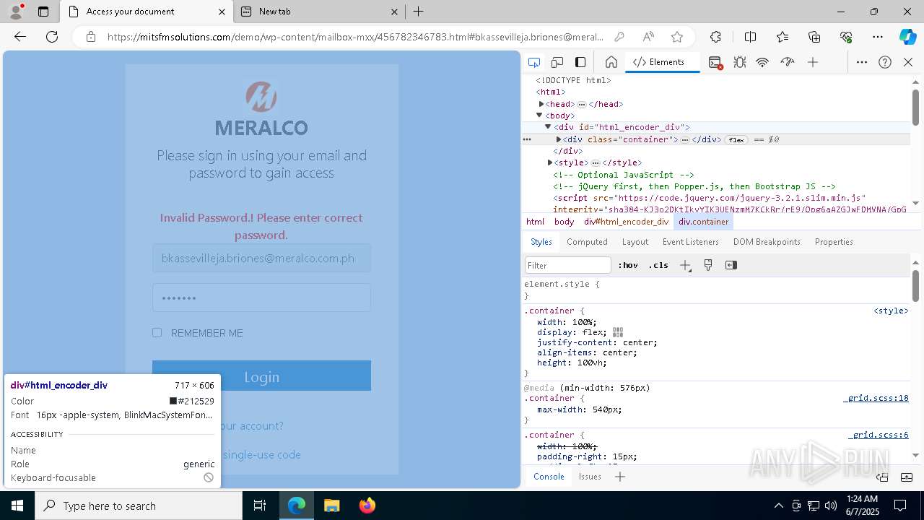Open the Favorites list
This screenshot has height=520, width=924.
point(783,37)
